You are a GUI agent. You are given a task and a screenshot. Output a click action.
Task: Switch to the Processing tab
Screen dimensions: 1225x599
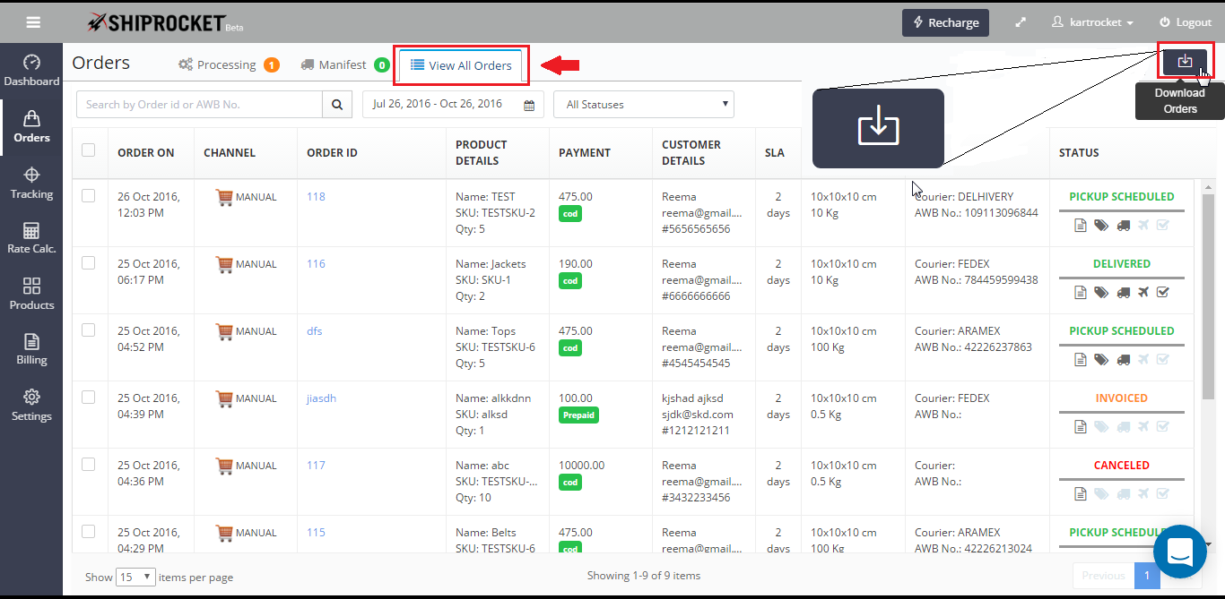[x=227, y=64]
